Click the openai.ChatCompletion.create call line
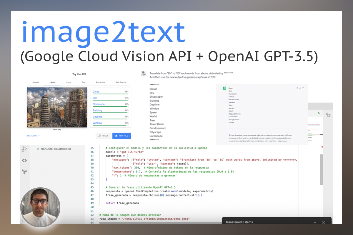Screen dimensions: 353x235 (159, 191)
